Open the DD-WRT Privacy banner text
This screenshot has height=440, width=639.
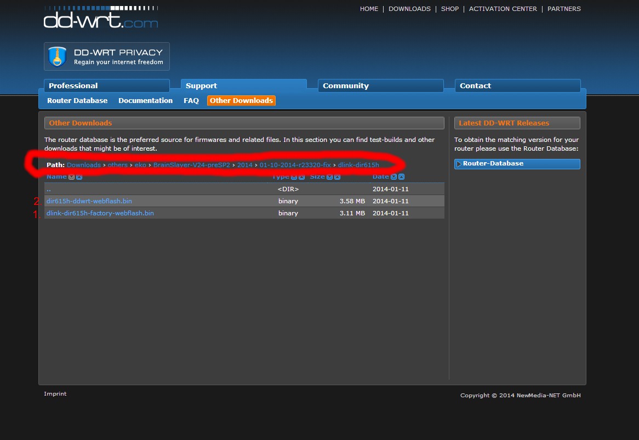[118, 56]
